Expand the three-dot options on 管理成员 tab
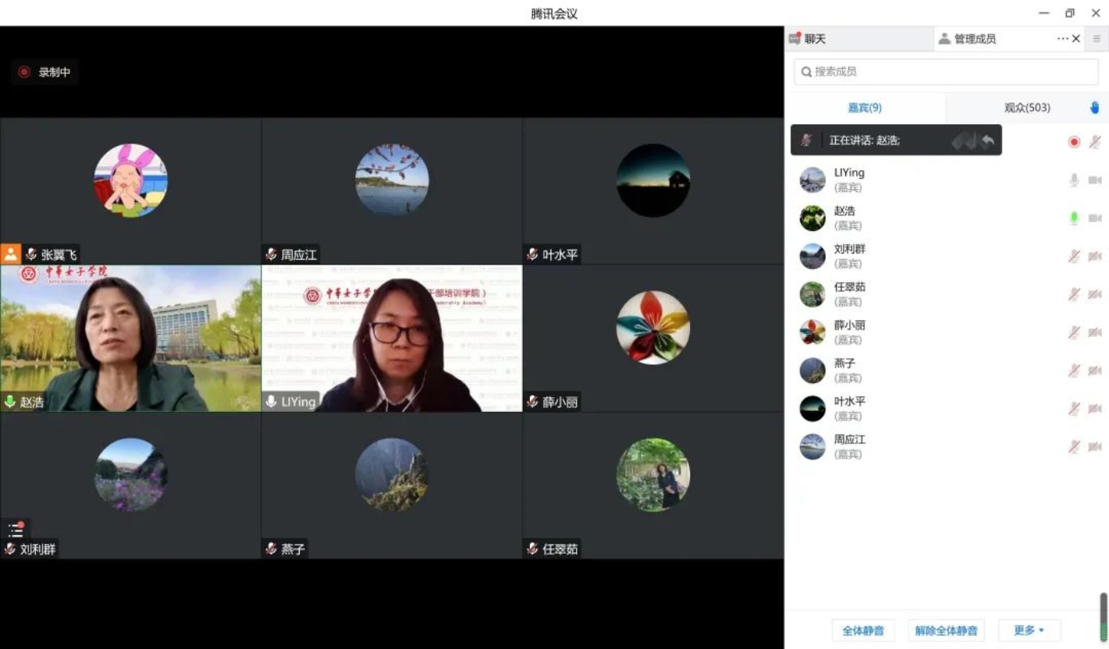This screenshot has height=649, width=1109. pyautogui.click(x=1062, y=39)
